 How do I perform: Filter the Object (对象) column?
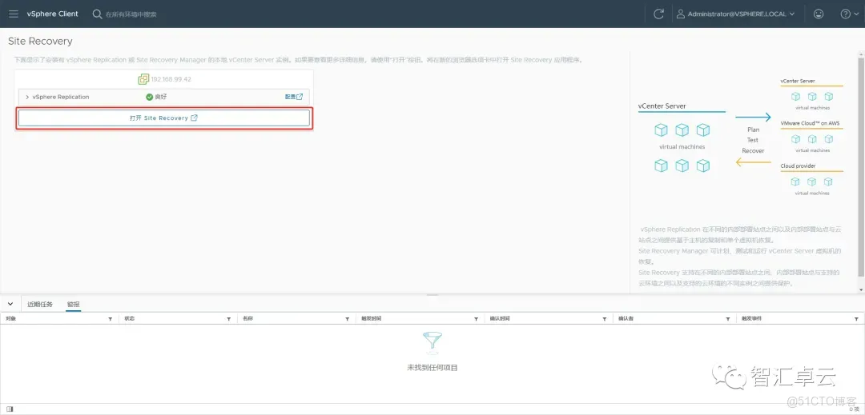coord(111,319)
